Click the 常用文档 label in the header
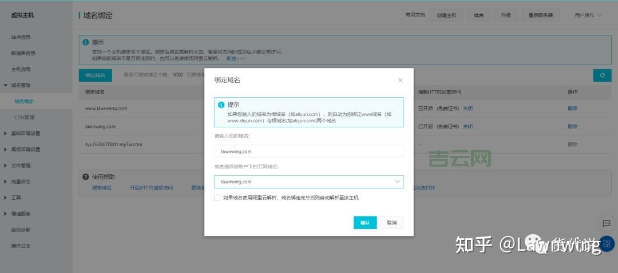Image resolution: width=618 pixels, height=273 pixels. pos(415,15)
